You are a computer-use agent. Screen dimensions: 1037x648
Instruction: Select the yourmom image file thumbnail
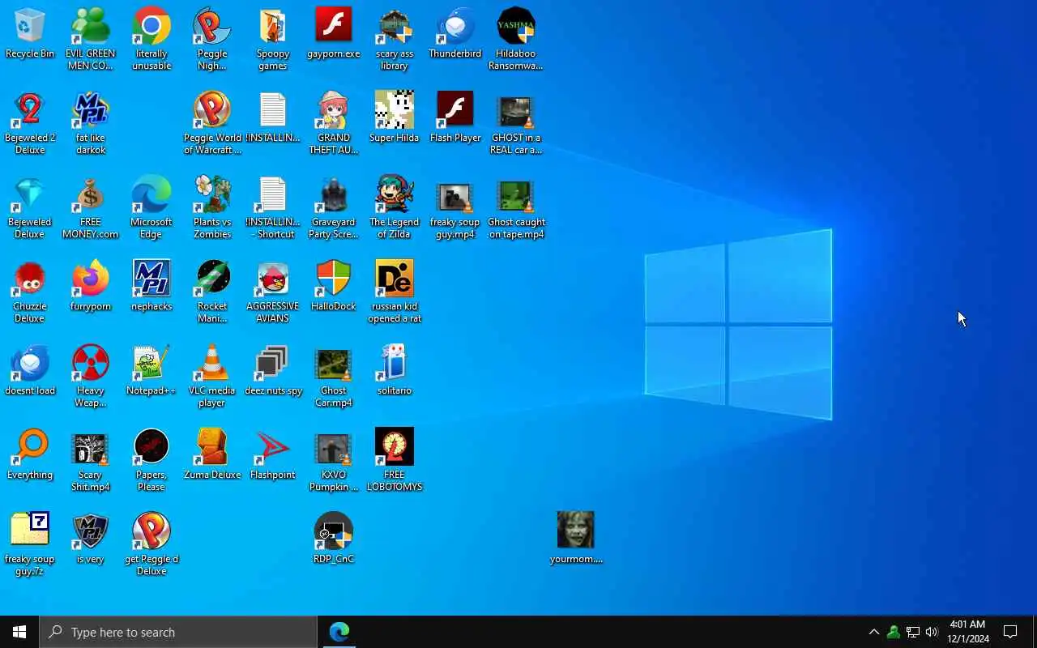576,531
